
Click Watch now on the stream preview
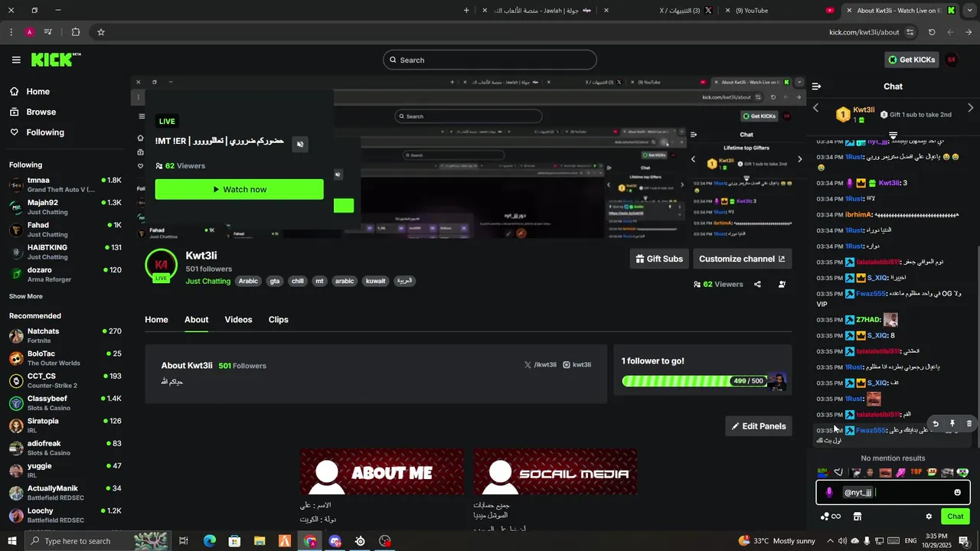tap(239, 189)
